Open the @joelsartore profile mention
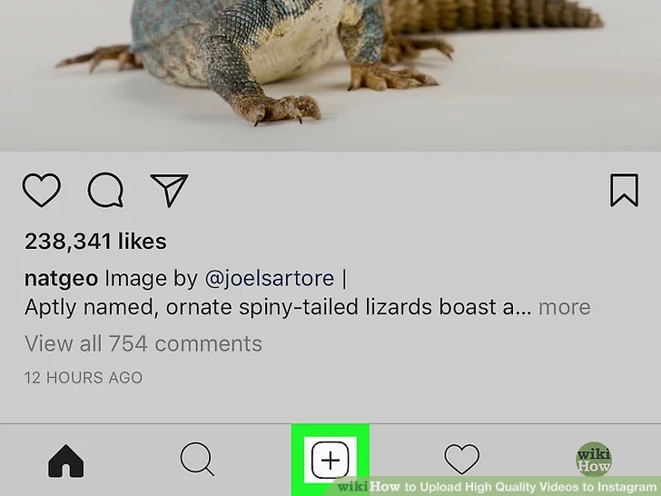Image resolution: width=661 pixels, height=496 pixels. tap(270, 279)
